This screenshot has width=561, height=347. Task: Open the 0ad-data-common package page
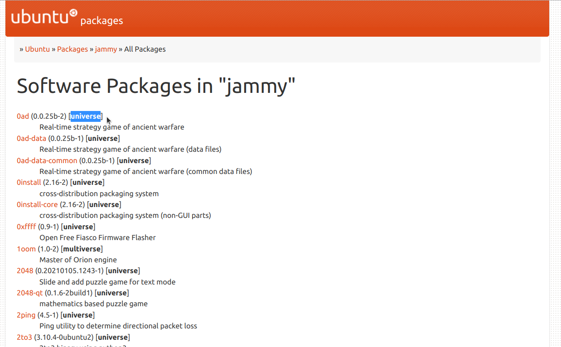pos(47,160)
